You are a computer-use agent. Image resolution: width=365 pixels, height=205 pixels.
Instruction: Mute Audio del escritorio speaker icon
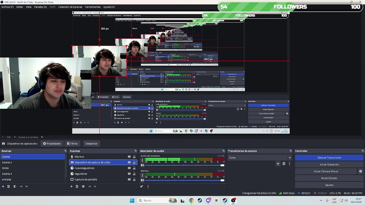click(142, 165)
